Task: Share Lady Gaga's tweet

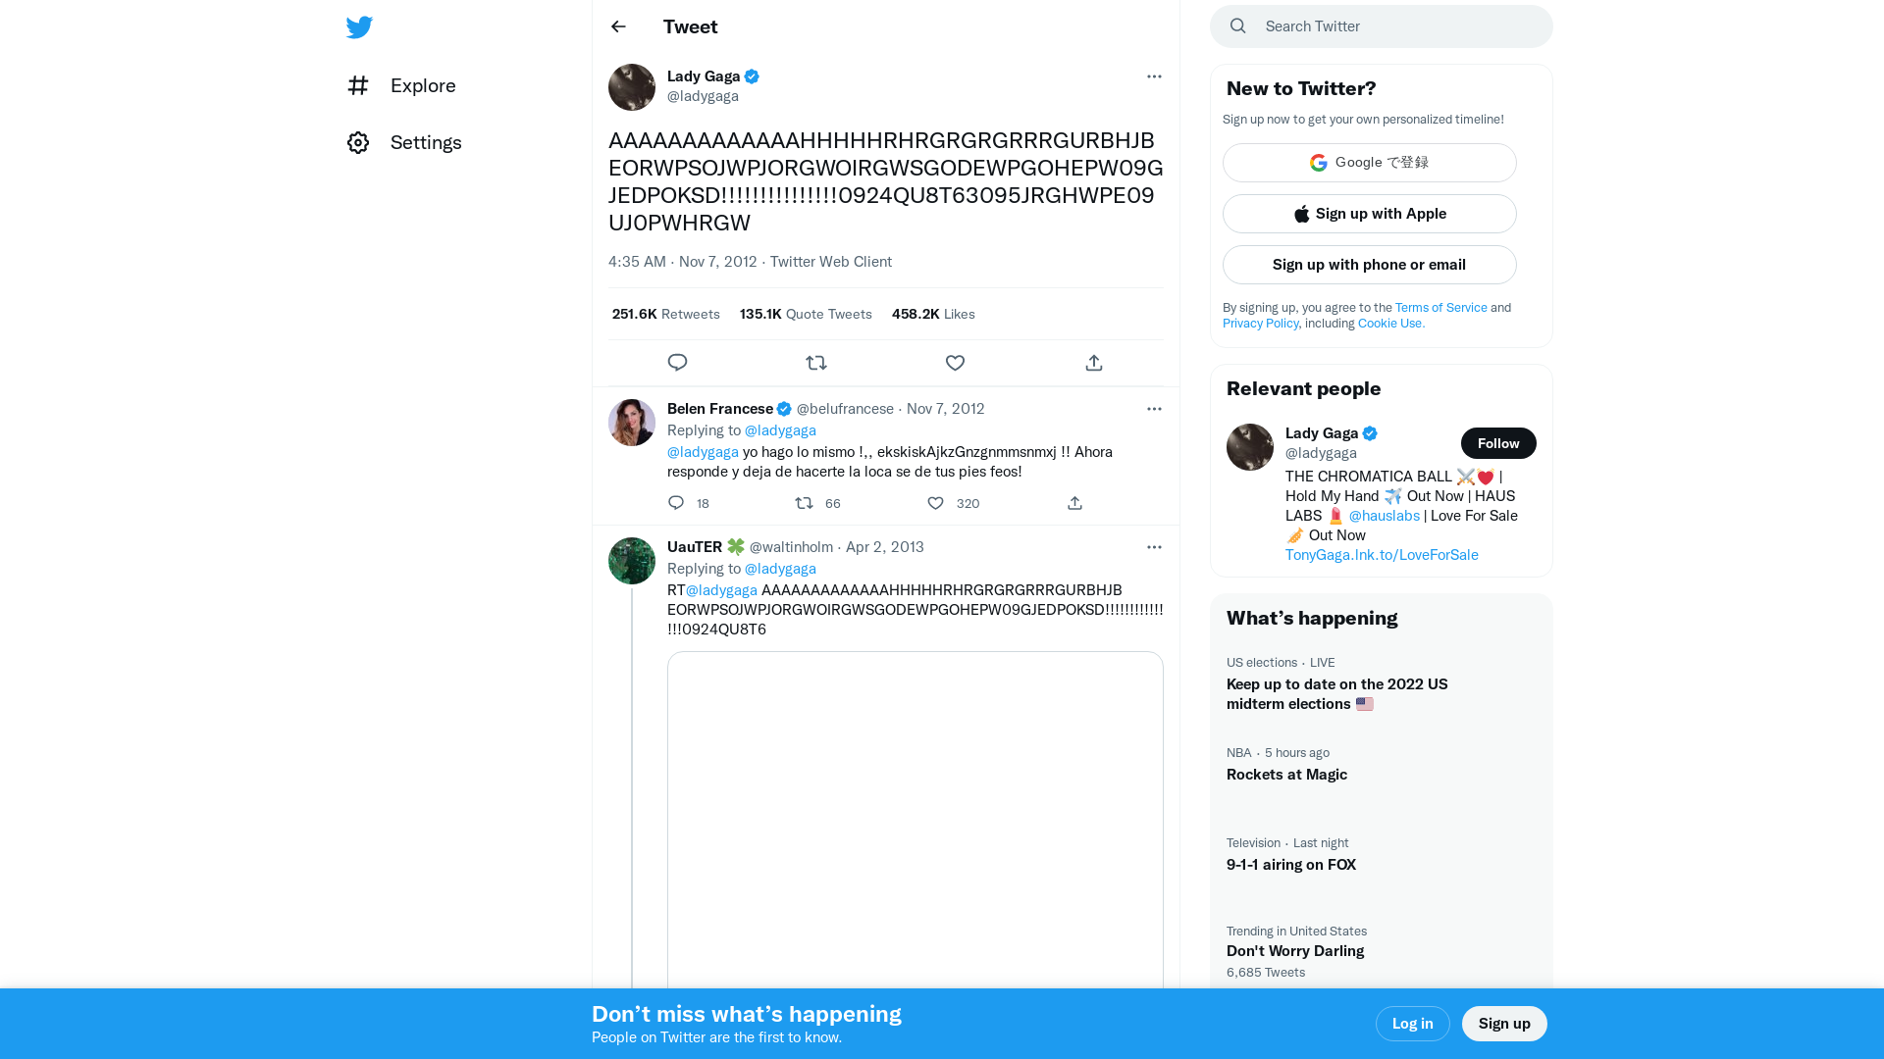Action: pos(1093,362)
